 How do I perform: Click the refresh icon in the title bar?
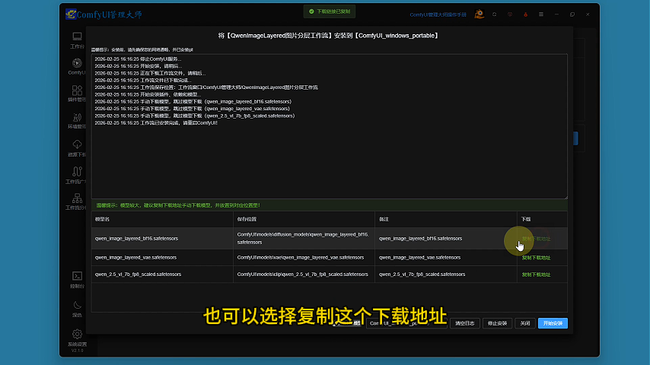(x=495, y=14)
